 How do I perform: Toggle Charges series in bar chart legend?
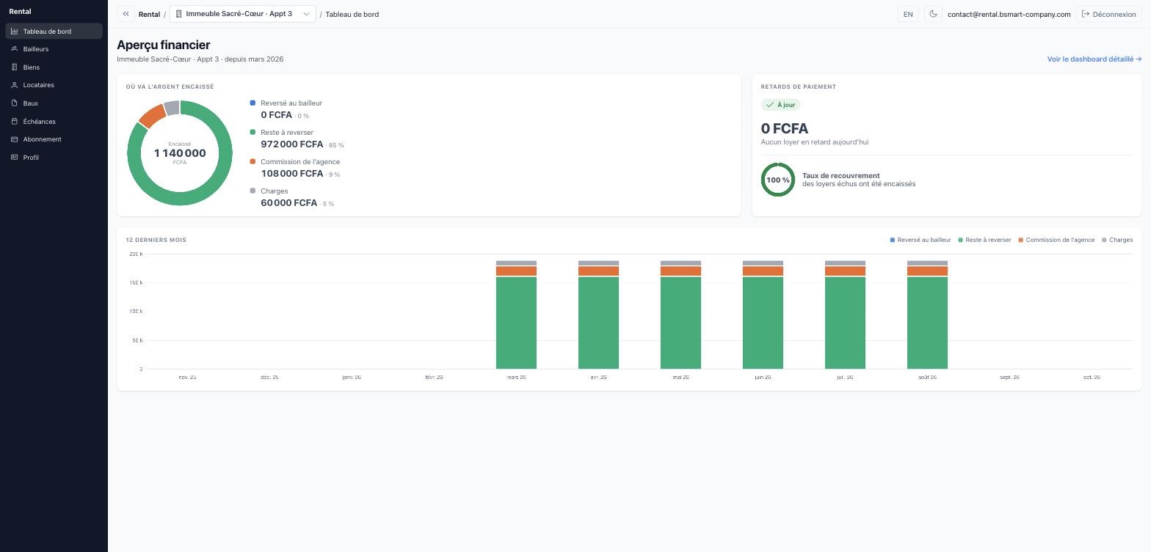1117,240
